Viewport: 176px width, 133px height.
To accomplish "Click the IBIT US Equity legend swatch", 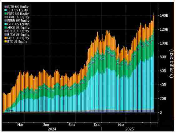I will click(6, 10).
